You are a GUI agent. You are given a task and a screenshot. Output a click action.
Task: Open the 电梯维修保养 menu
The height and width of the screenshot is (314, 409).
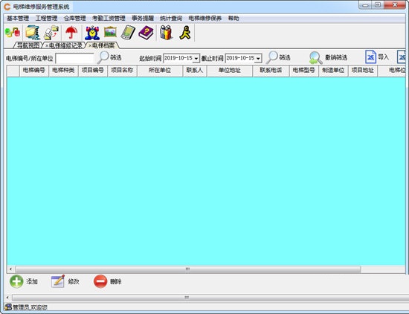point(205,19)
